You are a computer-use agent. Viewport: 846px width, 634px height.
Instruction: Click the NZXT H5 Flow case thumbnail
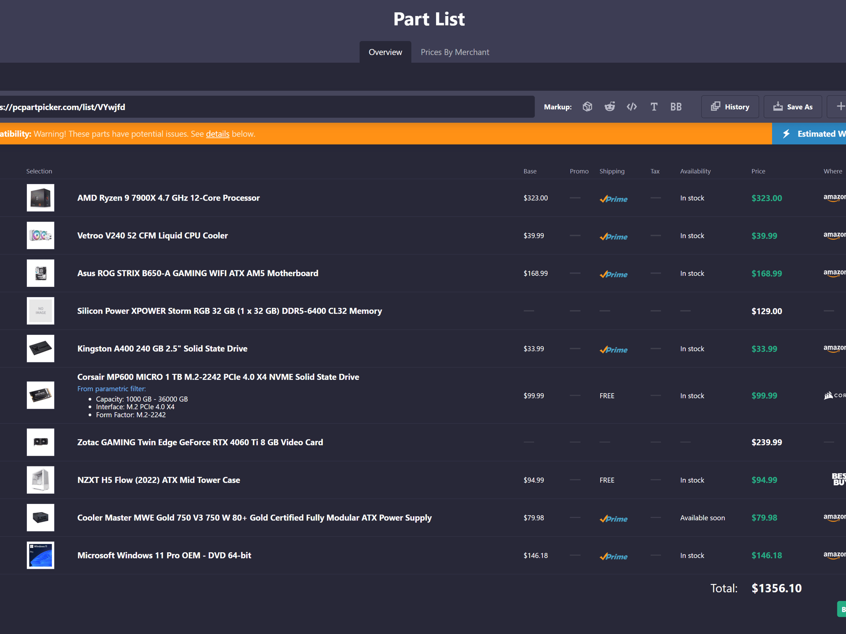40,480
